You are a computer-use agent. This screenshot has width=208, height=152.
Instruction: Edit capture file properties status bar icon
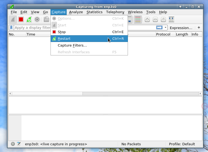click(19, 144)
